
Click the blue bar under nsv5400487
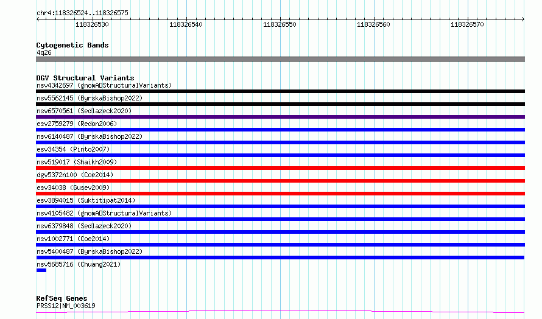pyautogui.click(x=280, y=258)
